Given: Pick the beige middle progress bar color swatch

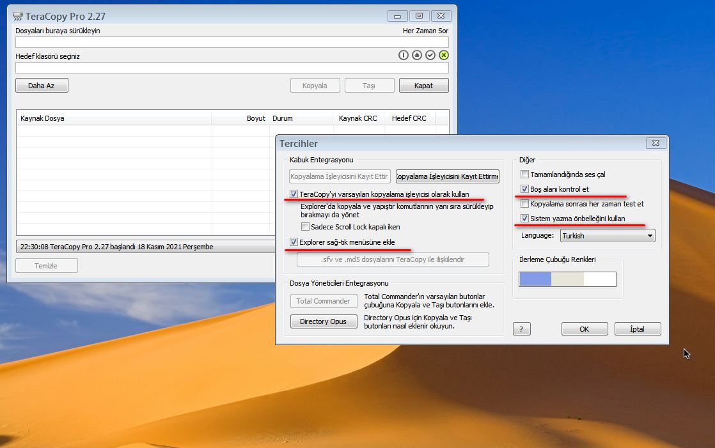Looking at the screenshot, I should tap(568, 279).
